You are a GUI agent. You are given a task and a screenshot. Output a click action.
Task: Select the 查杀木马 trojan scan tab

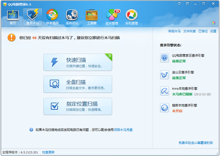(x=33, y=17)
